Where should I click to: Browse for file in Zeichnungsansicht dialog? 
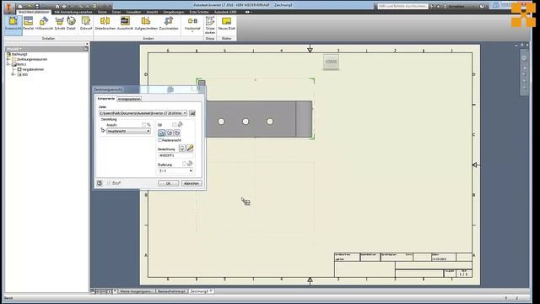(x=192, y=113)
